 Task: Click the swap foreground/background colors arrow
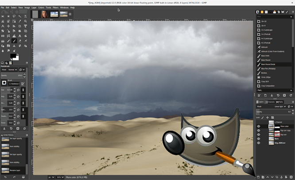click(17, 54)
